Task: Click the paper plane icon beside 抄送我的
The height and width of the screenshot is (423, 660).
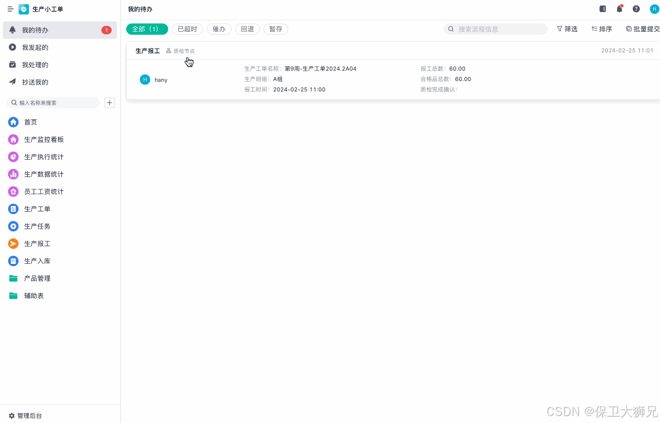Action: (x=13, y=82)
